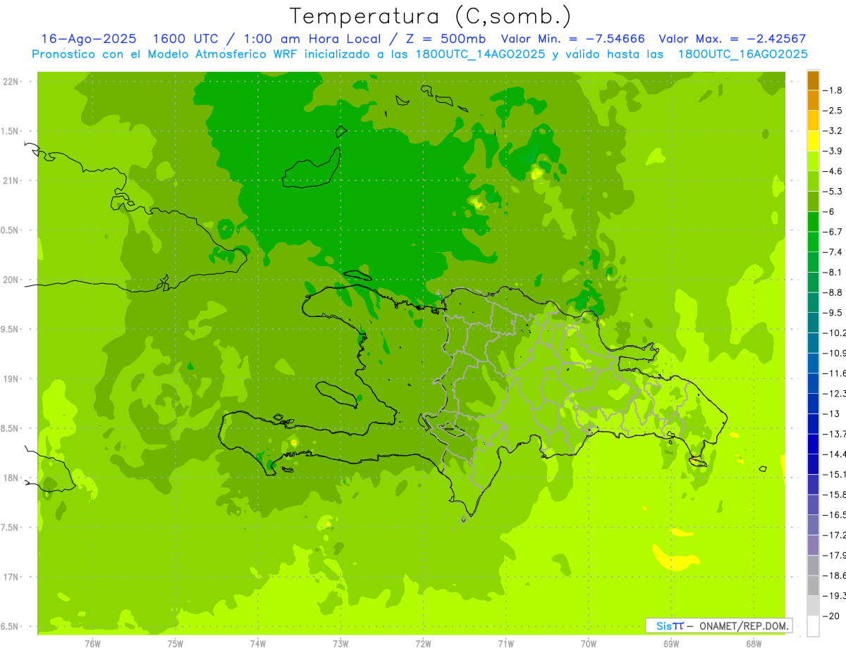Click the '75W' longitude label
Image resolution: width=846 pixels, height=653 pixels.
point(176,643)
